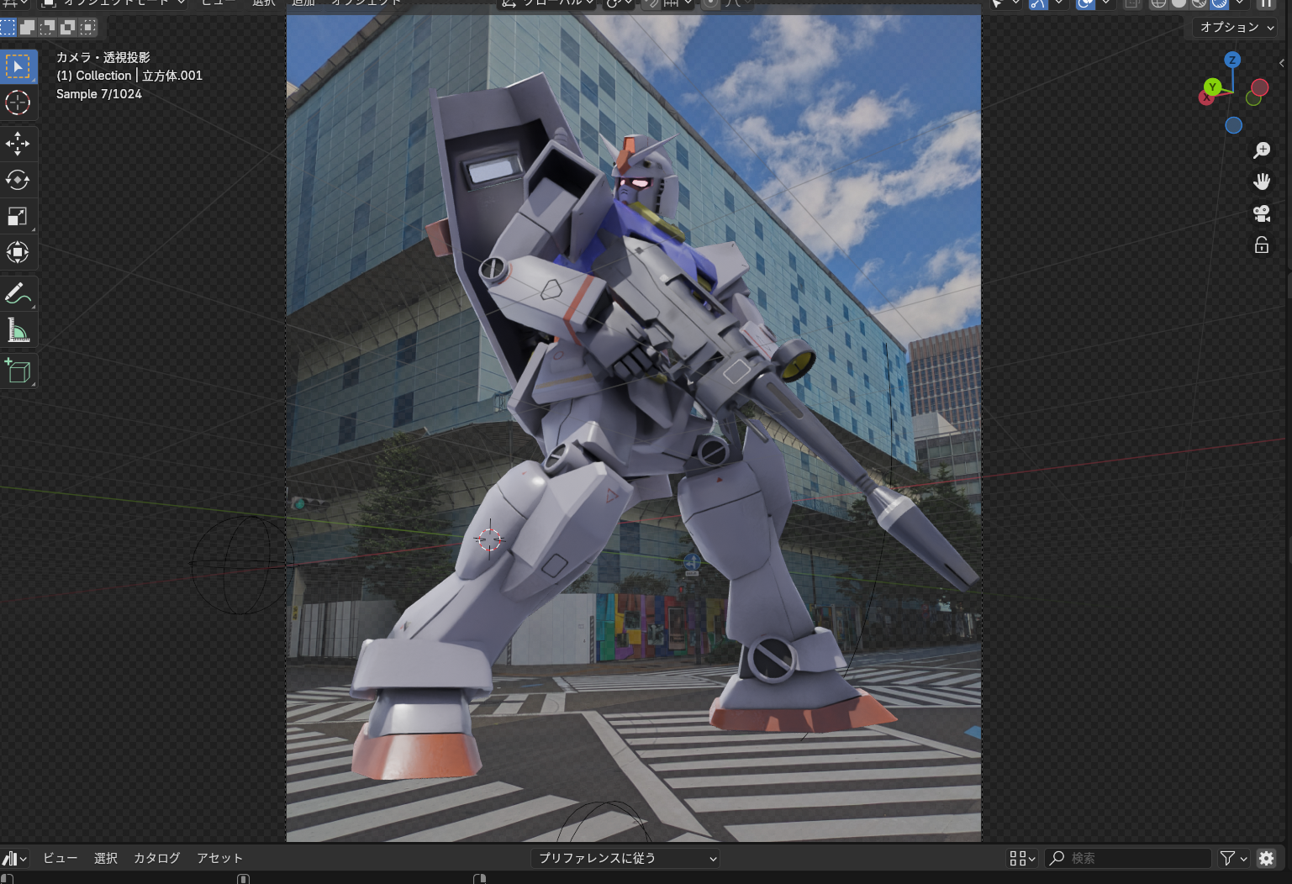Switch to rendered viewport shading
The image size is (1292, 884).
1219,3
